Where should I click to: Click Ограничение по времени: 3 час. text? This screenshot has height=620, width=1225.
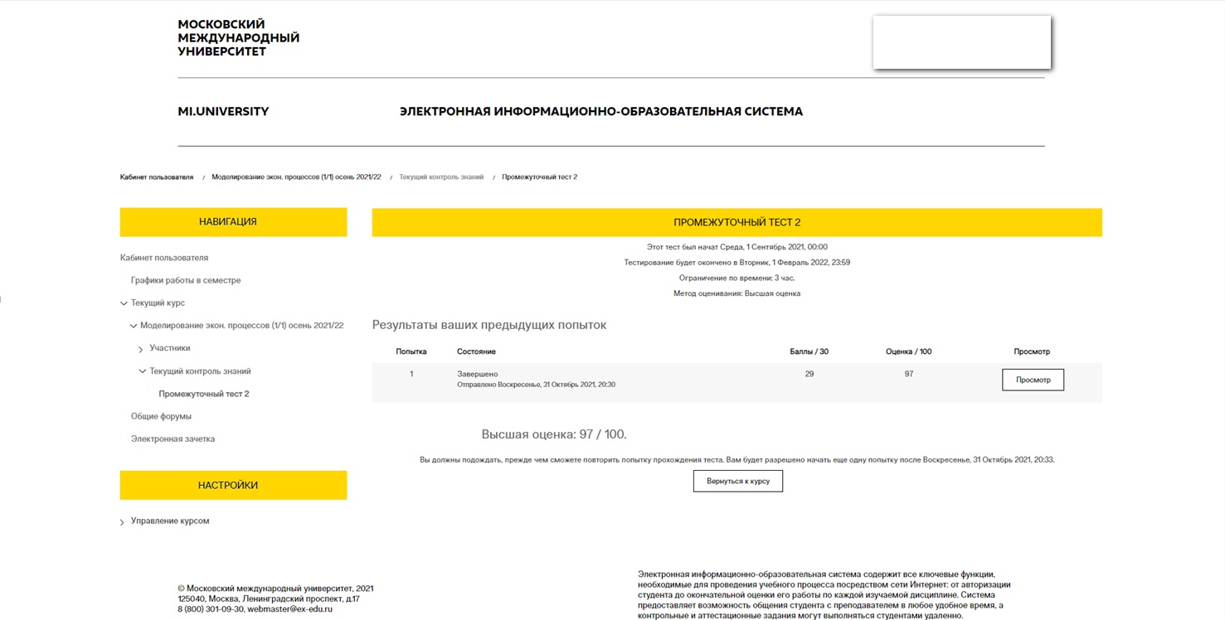tap(736, 278)
